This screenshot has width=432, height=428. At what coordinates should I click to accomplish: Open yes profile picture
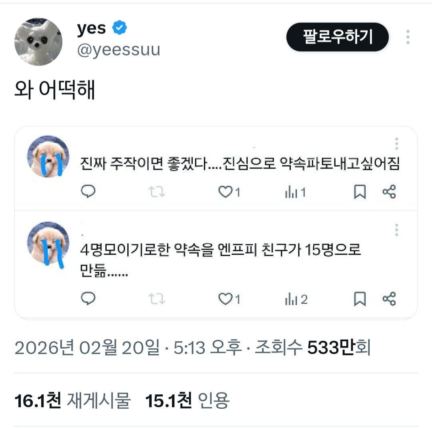point(38,42)
